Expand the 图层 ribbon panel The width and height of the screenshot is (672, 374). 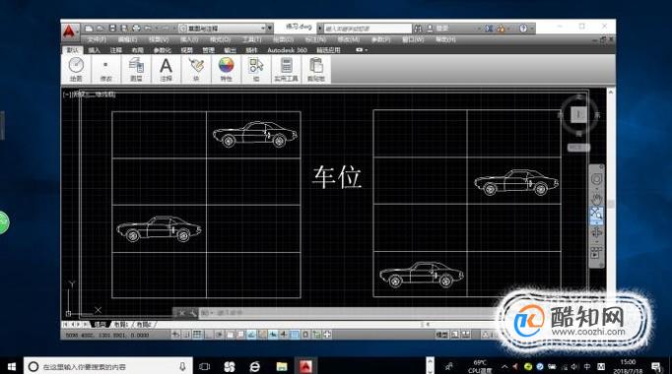(136, 69)
